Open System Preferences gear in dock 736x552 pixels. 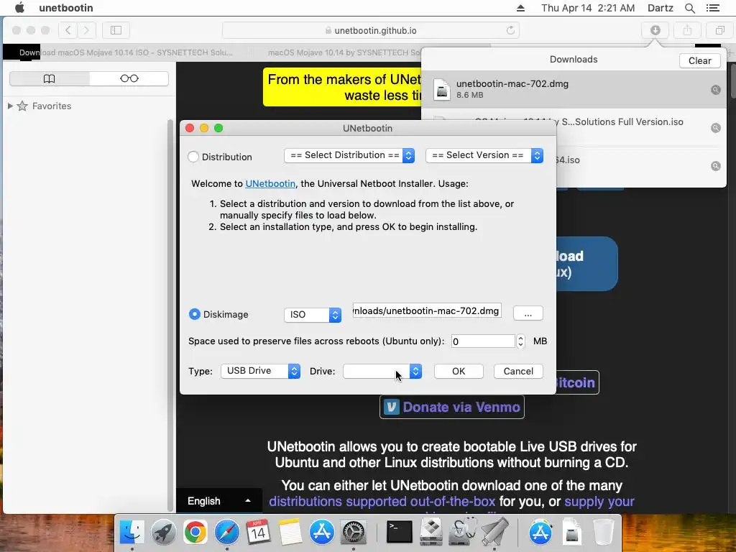353,533
